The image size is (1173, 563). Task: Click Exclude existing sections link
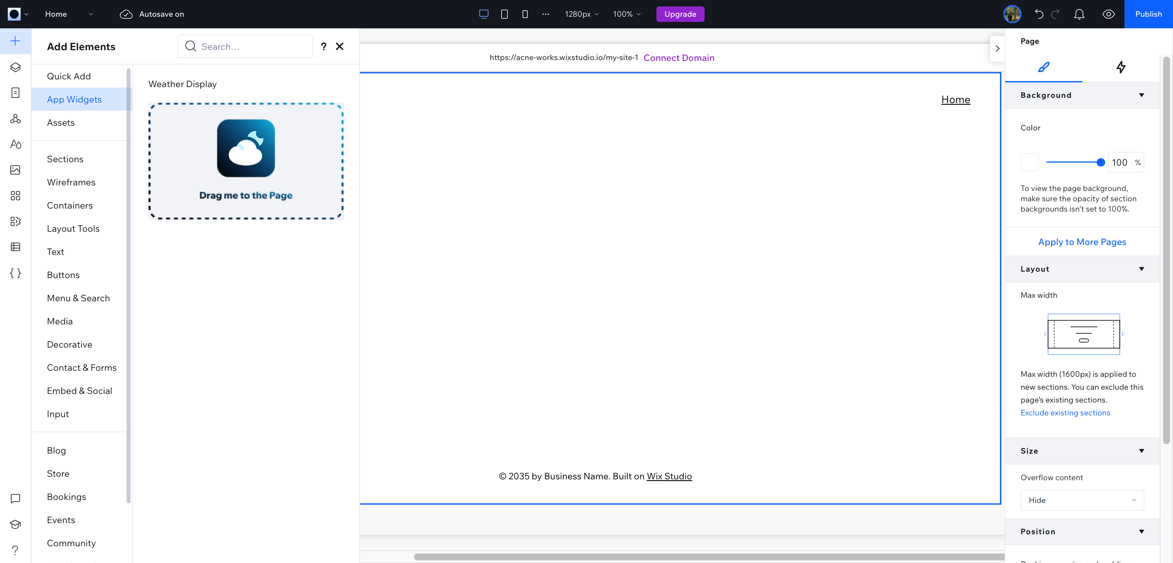(x=1065, y=413)
